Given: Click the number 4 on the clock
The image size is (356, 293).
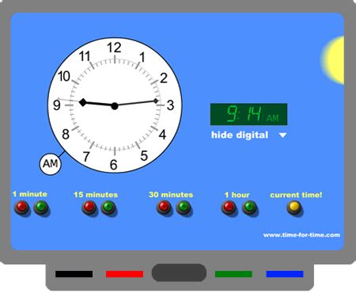Looking at the screenshot, I should pos(162,135).
